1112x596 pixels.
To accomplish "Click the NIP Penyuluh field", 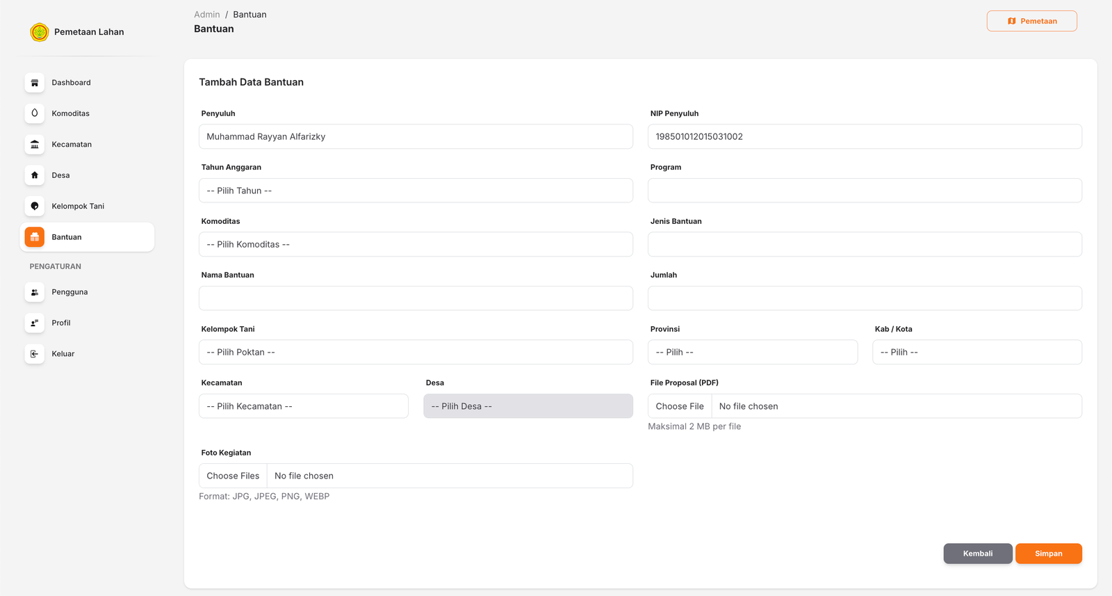I will tap(865, 136).
